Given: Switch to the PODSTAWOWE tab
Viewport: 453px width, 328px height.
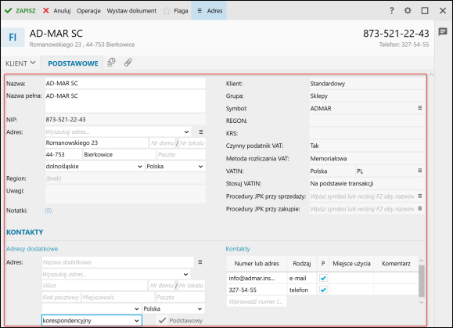Looking at the screenshot, I should coord(73,63).
